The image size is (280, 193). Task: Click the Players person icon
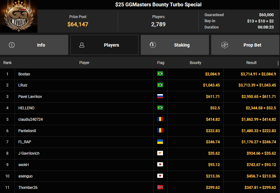coord(82,45)
